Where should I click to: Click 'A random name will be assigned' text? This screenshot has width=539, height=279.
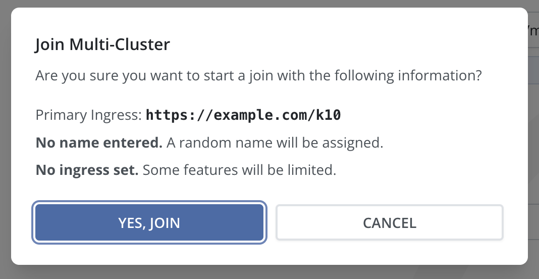[275, 143]
